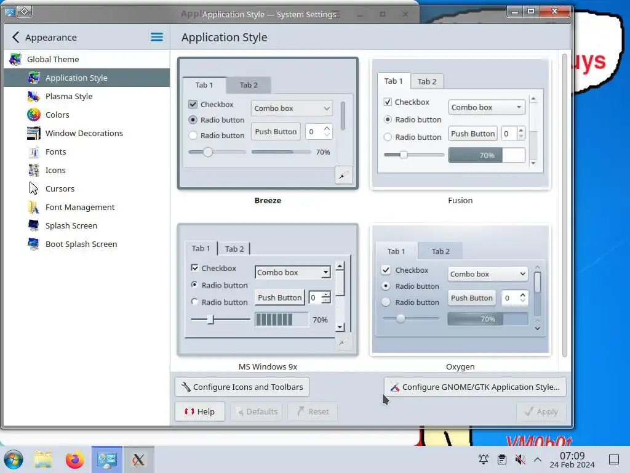The width and height of the screenshot is (630, 473).
Task: Click the style list vertical scrollbar
Action: 565,205
